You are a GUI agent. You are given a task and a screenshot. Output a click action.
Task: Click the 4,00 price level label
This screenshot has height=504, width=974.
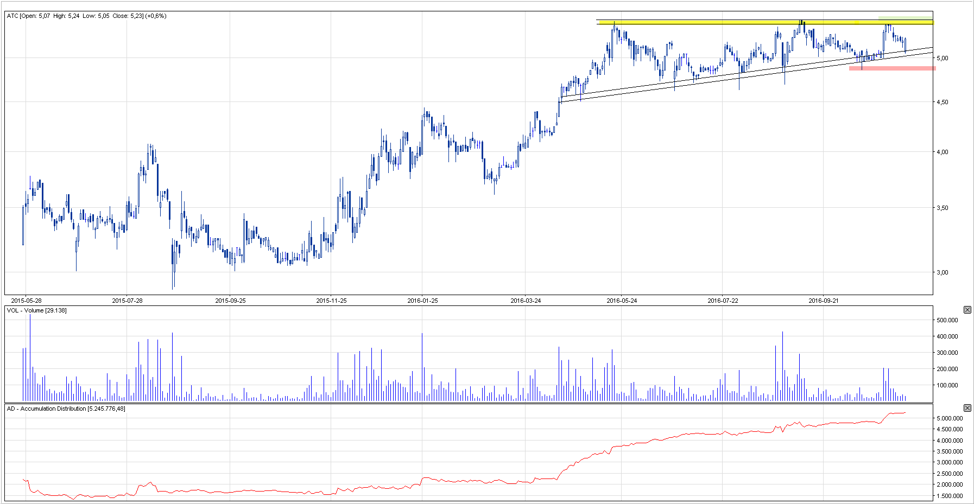point(942,152)
